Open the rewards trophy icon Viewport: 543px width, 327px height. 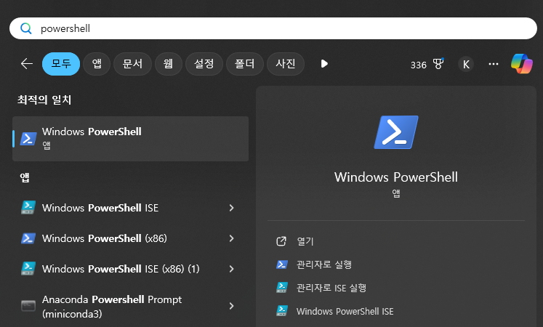pos(438,64)
